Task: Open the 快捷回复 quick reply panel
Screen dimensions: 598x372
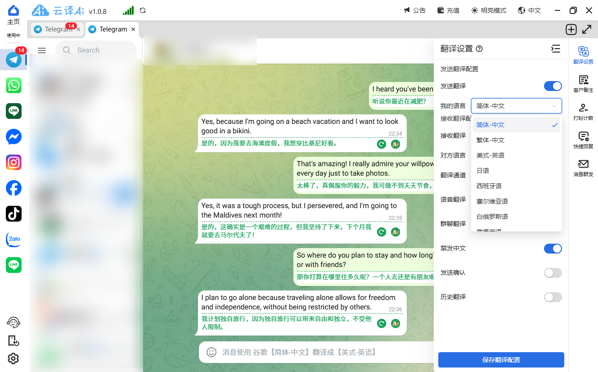Action: (x=583, y=140)
